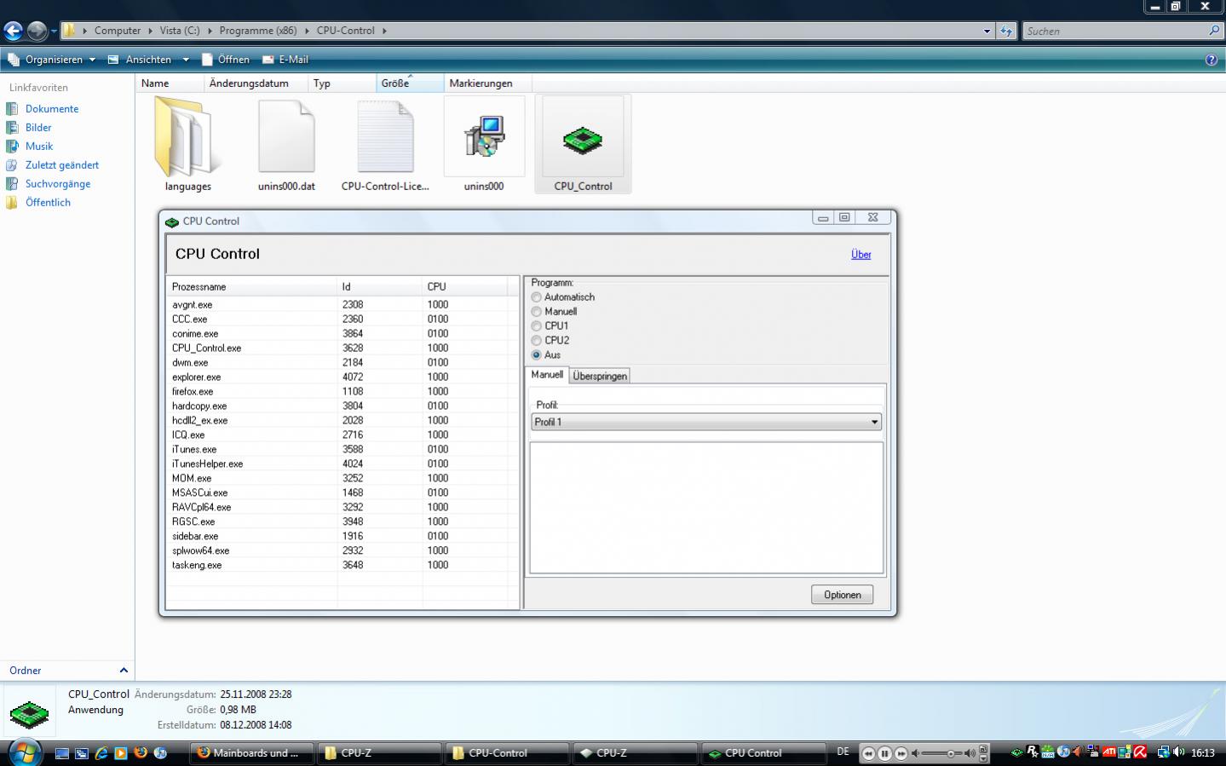Open the Organisieren menu dropdown

pyautogui.click(x=51, y=60)
